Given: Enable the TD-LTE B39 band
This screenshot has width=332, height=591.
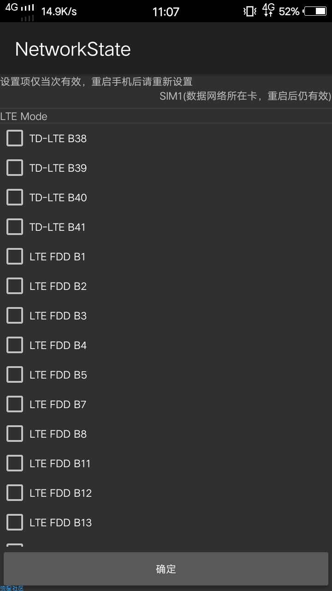Looking at the screenshot, I should [x=15, y=168].
